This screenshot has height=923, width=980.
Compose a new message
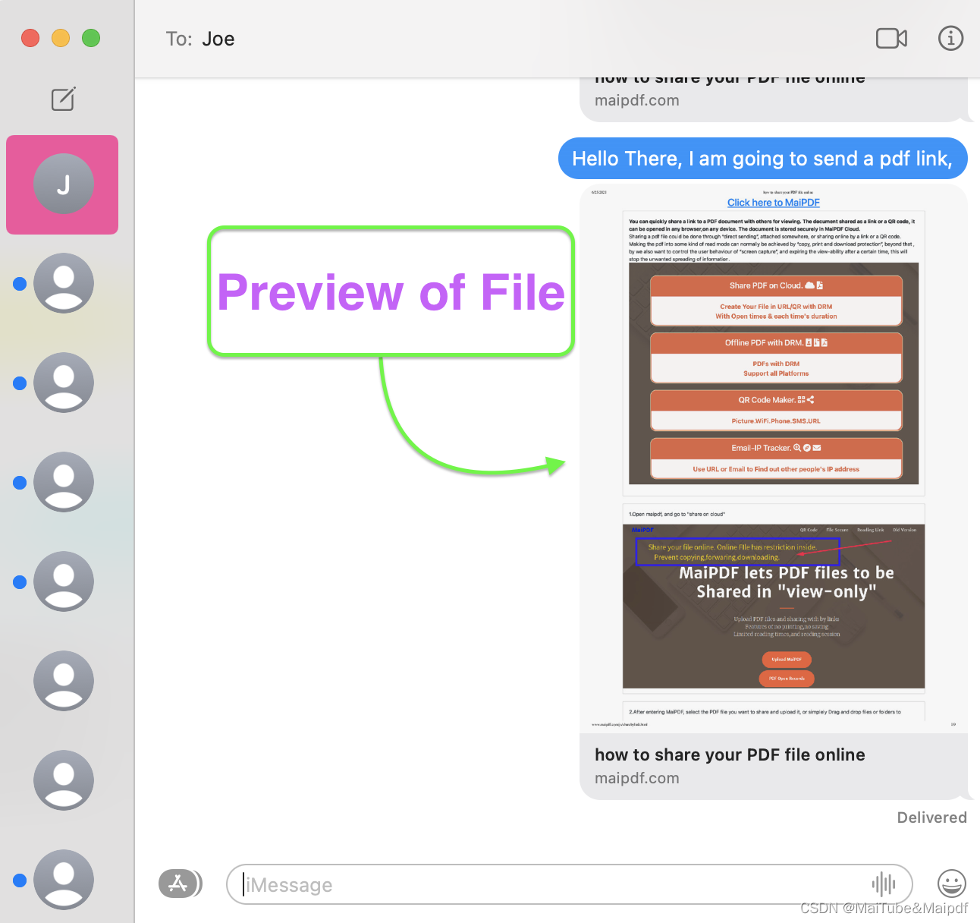coord(63,99)
